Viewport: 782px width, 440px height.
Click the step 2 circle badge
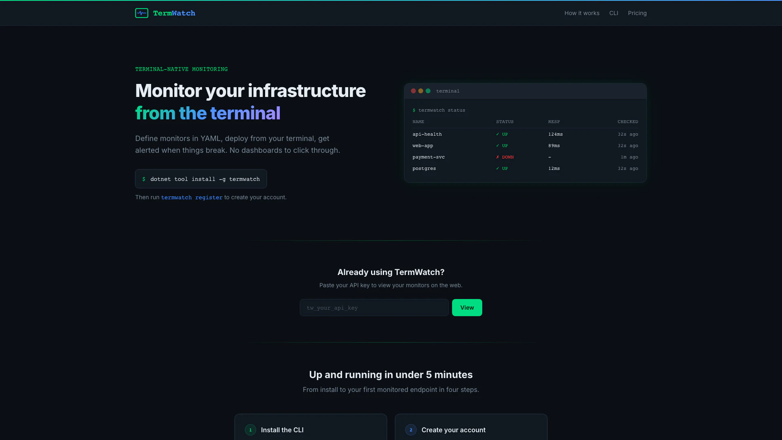pos(411,430)
